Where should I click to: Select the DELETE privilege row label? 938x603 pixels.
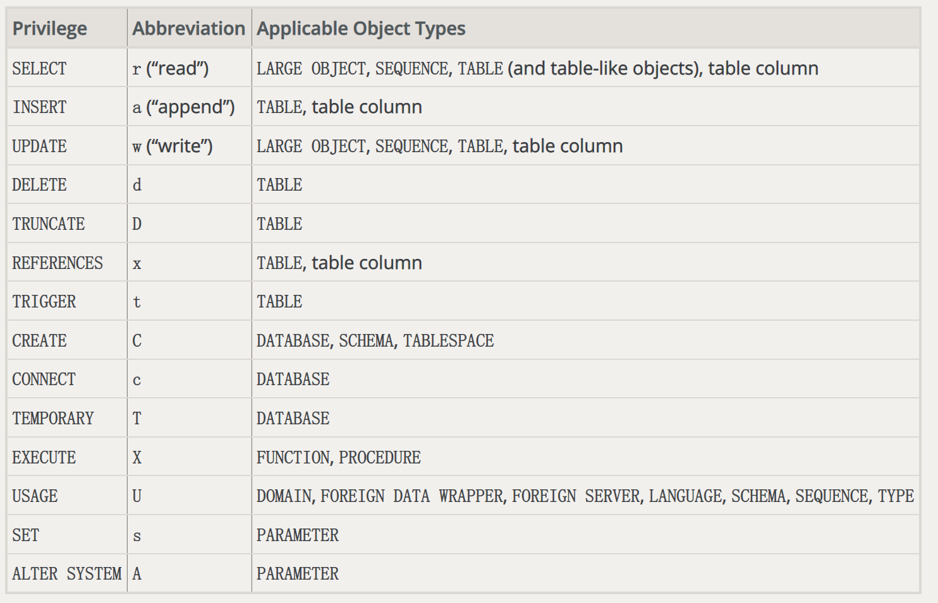point(39,185)
